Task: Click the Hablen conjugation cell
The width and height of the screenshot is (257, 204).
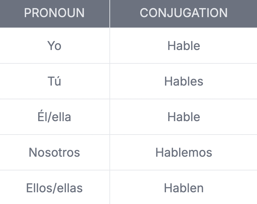Action: coord(184,188)
